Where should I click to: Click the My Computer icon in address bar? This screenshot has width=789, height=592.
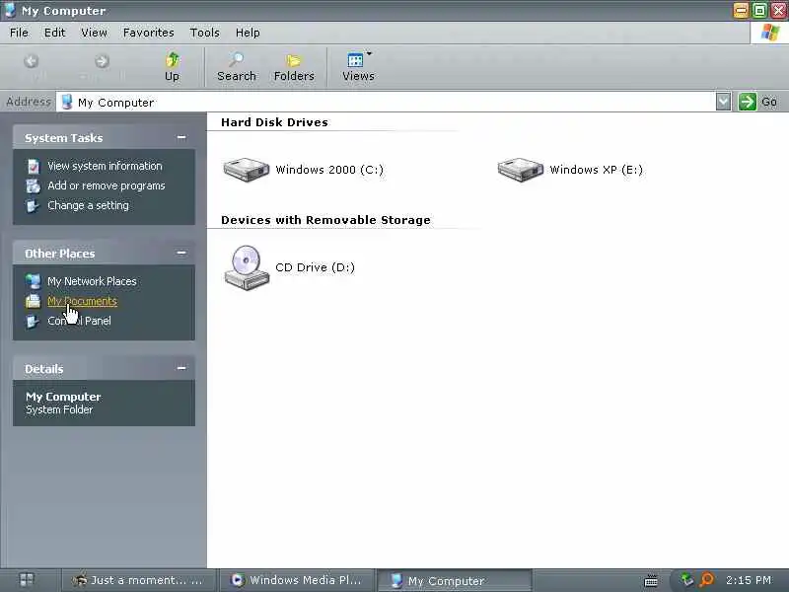click(66, 103)
